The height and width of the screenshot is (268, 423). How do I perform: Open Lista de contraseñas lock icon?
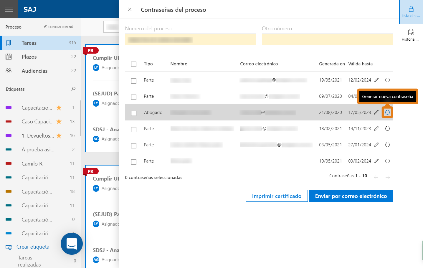pyautogui.click(x=411, y=12)
